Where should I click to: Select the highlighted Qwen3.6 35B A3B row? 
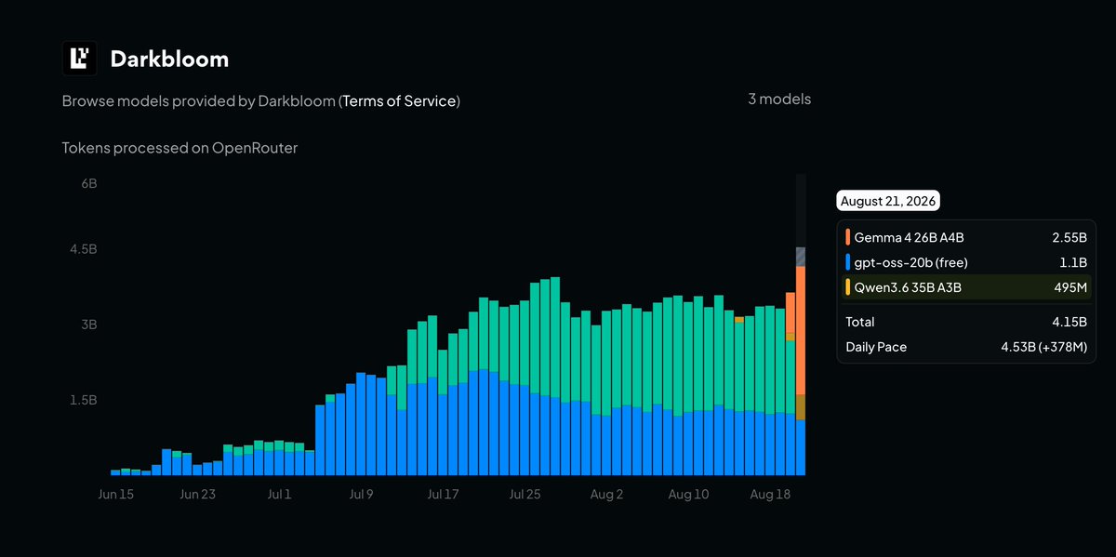point(966,287)
